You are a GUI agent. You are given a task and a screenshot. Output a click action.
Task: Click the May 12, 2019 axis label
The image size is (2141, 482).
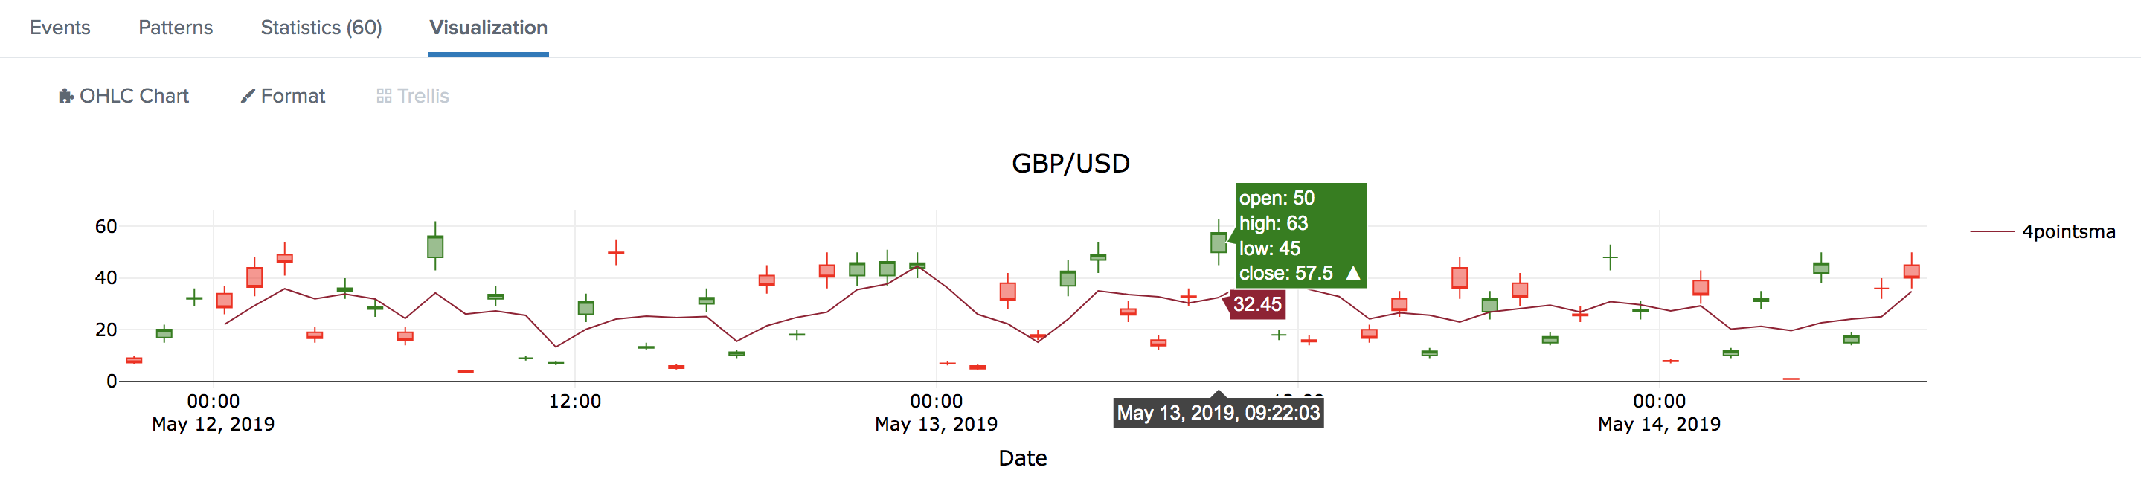[x=214, y=424]
